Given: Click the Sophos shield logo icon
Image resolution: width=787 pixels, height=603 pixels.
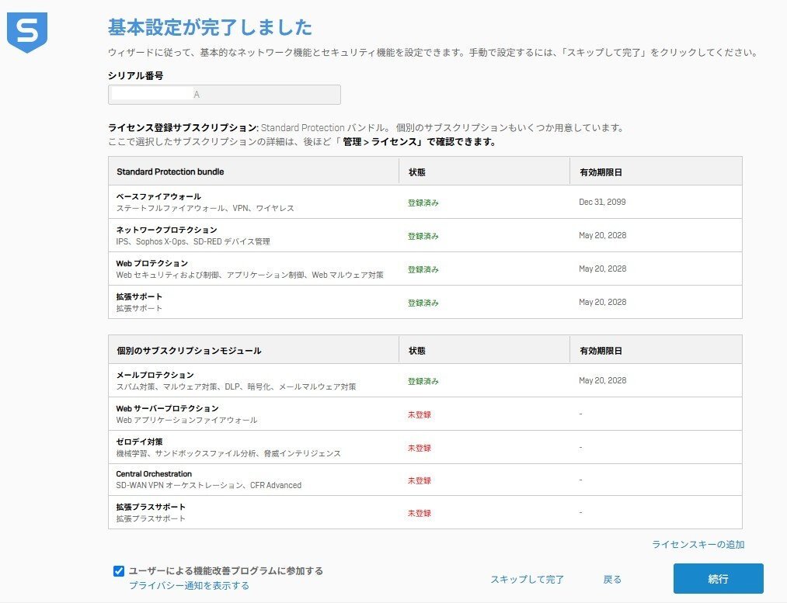Looking at the screenshot, I should coord(26,33).
